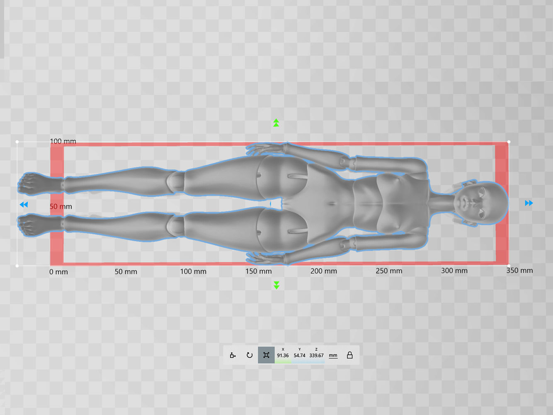Click the 0 mm ruler label
The height and width of the screenshot is (415, 553).
pos(58,272)
